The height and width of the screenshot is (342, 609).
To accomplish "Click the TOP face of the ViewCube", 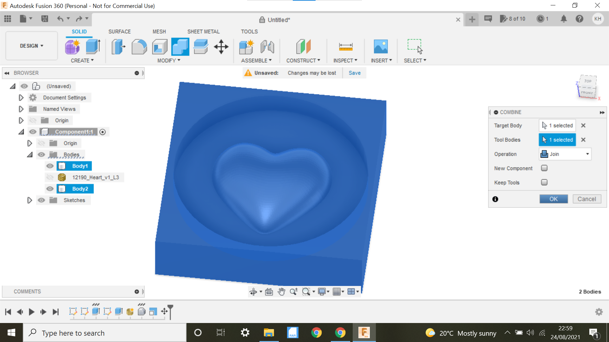I will (x=588, y=81).
